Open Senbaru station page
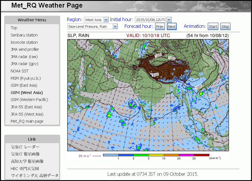This screenshot has height=181, width=252. (x=24, y=35)
